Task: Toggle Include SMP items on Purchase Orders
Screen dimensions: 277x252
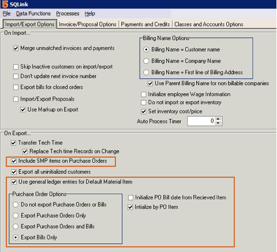Action: (14, 161)
